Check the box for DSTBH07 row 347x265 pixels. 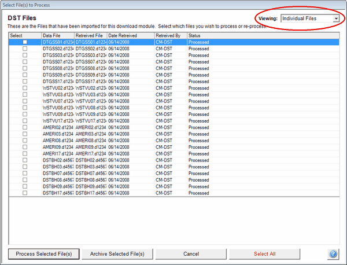[x=25, y=174]
